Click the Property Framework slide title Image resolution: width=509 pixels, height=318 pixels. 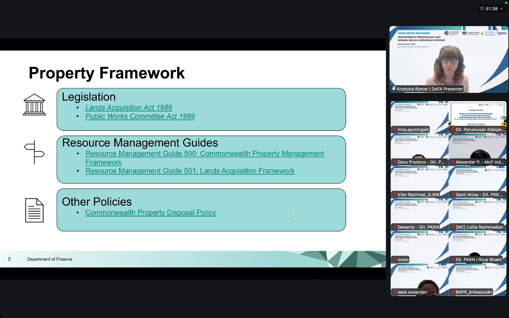coord(107,73)
